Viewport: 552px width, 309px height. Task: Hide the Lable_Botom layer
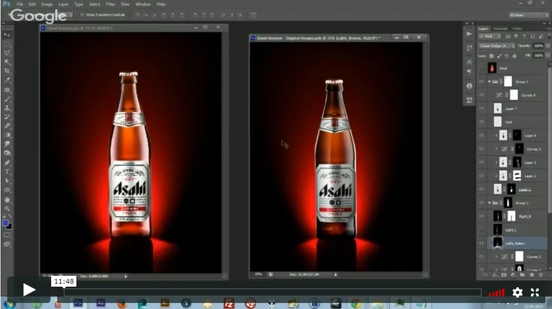tap(481, 243)
